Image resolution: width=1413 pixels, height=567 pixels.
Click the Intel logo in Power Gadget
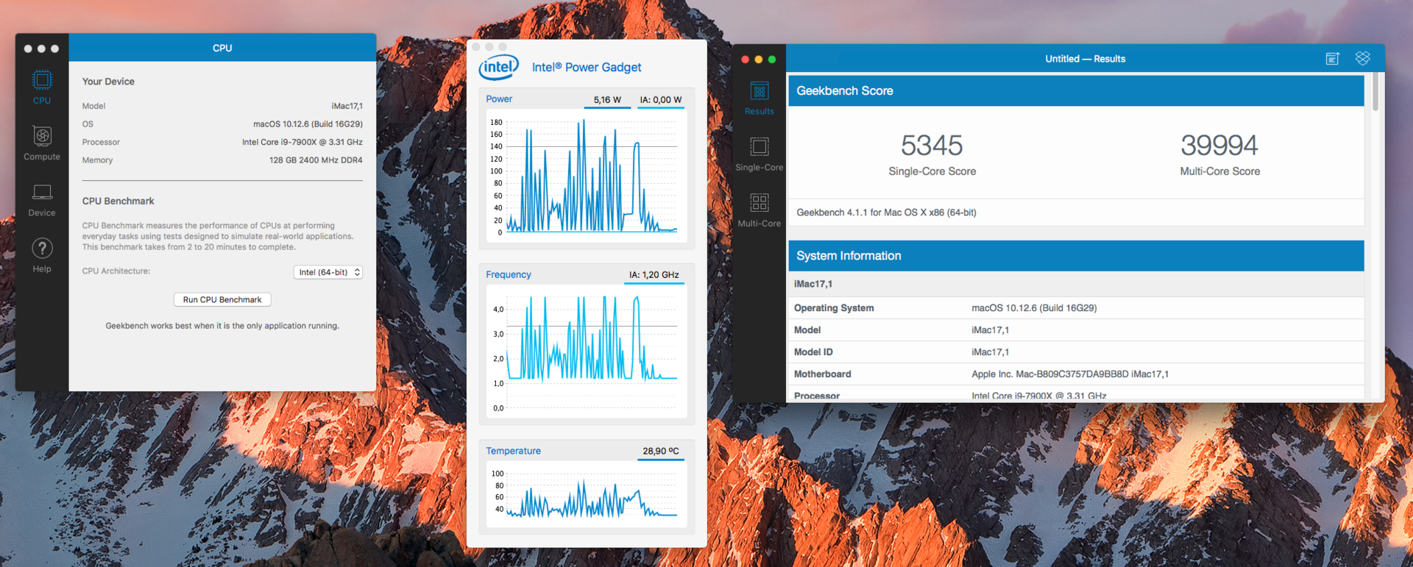[499, 67]
